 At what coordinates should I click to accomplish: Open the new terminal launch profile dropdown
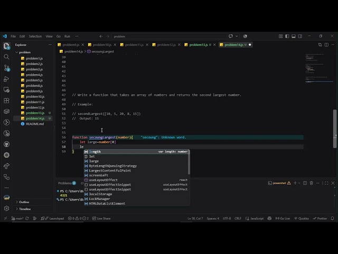[299, 183]
